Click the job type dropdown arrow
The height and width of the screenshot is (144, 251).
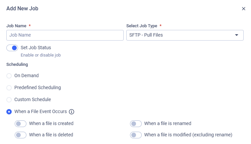(x=237, y=35)
